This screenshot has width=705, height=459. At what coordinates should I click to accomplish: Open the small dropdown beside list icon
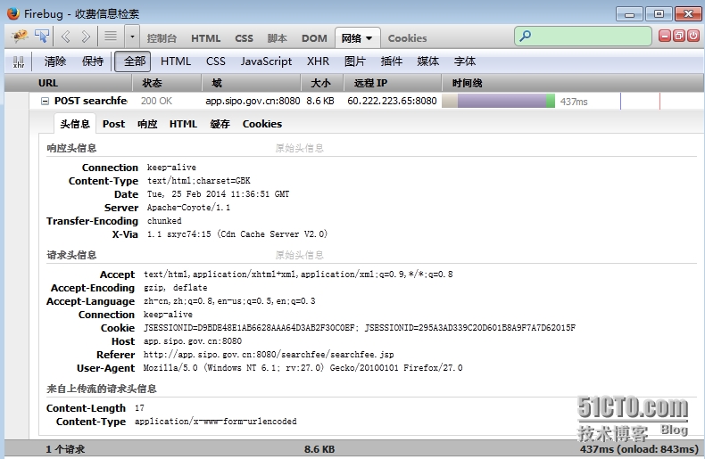[x=132, y=37]
